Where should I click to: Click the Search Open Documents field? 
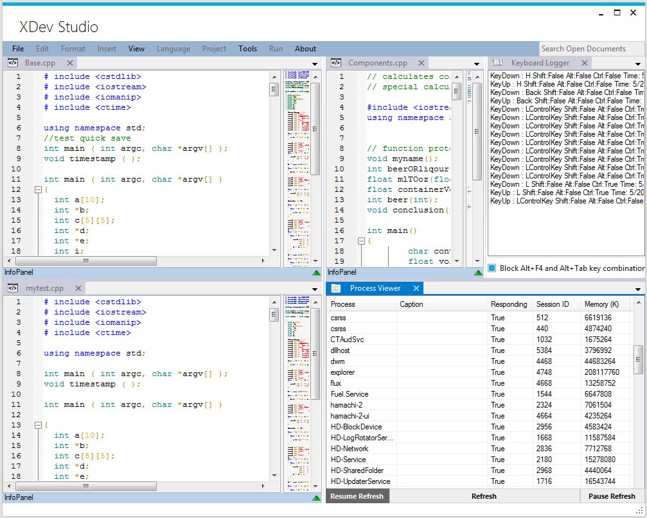click(x=591, y=49)
